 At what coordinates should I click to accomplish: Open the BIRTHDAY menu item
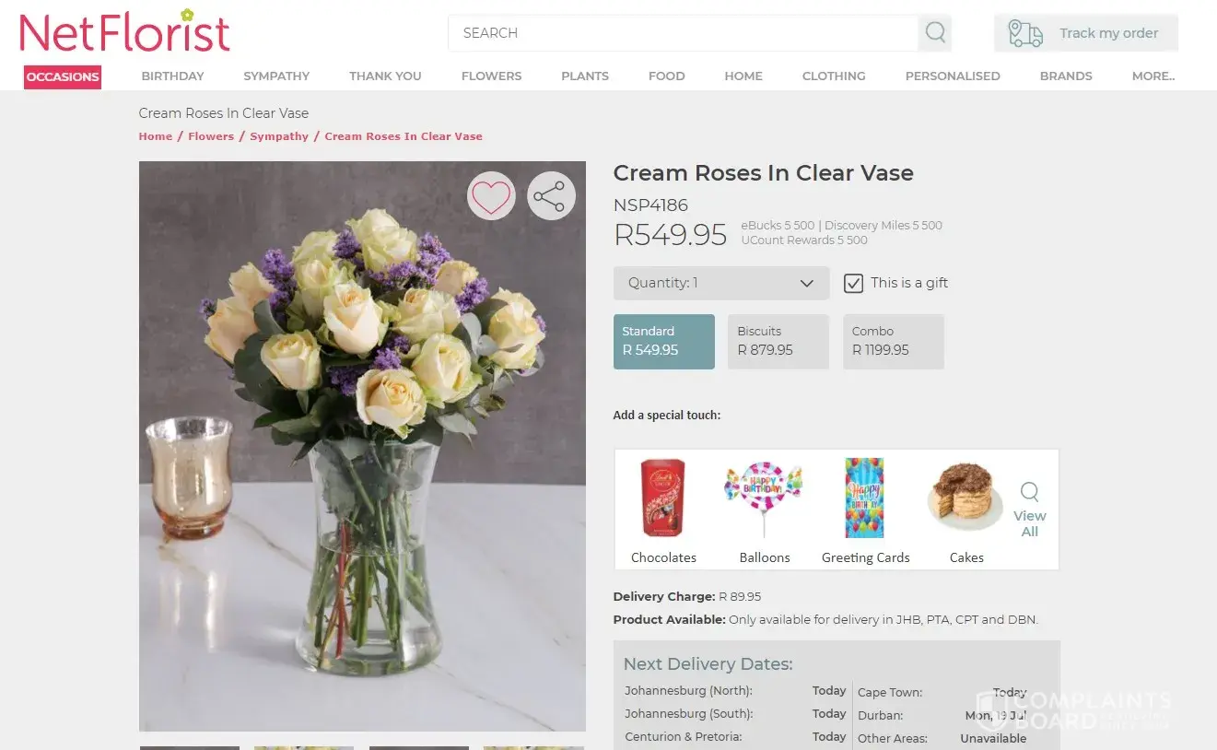click(172, 76)
